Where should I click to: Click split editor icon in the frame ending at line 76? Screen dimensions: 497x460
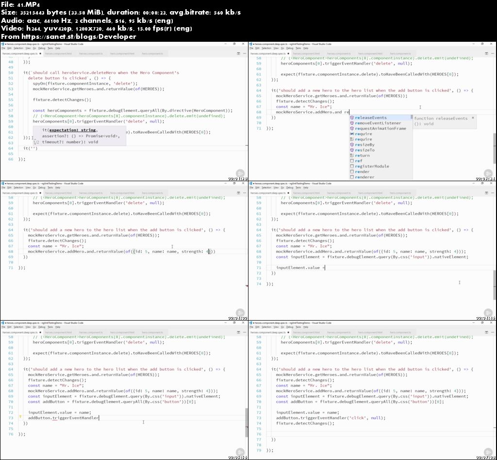pyautogui.click(x=238, y=332)
